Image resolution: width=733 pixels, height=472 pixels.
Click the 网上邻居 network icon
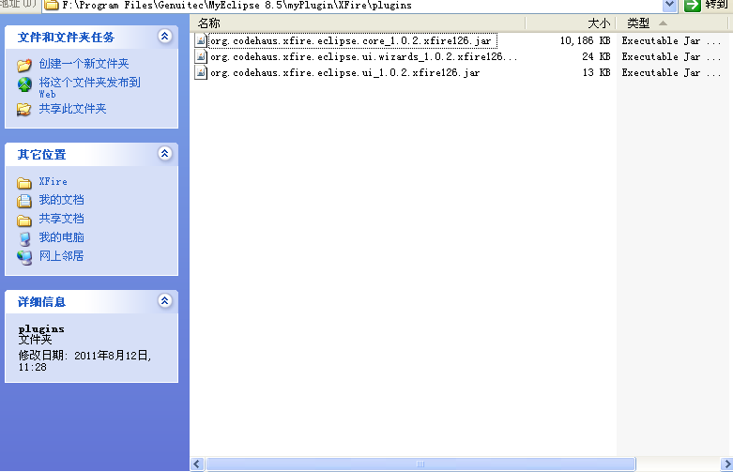tap(24, 257)
